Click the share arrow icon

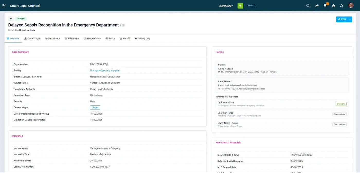(x=317, y=6)
